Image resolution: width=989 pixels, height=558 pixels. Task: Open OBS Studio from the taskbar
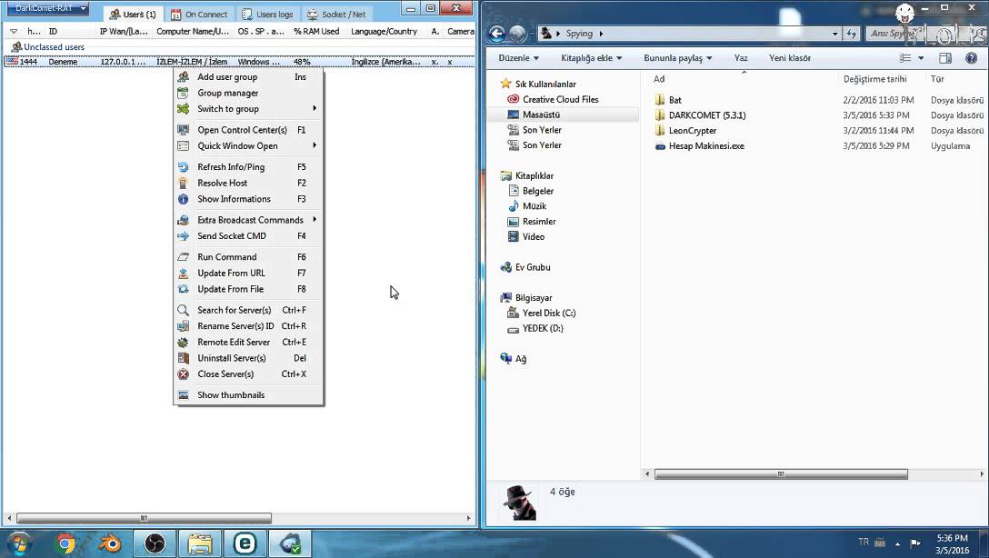pos(155,543)
